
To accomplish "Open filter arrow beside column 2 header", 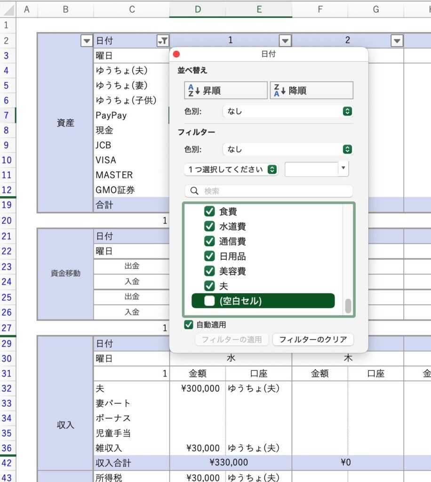I will pyautogui.click(x=397, y=41).
